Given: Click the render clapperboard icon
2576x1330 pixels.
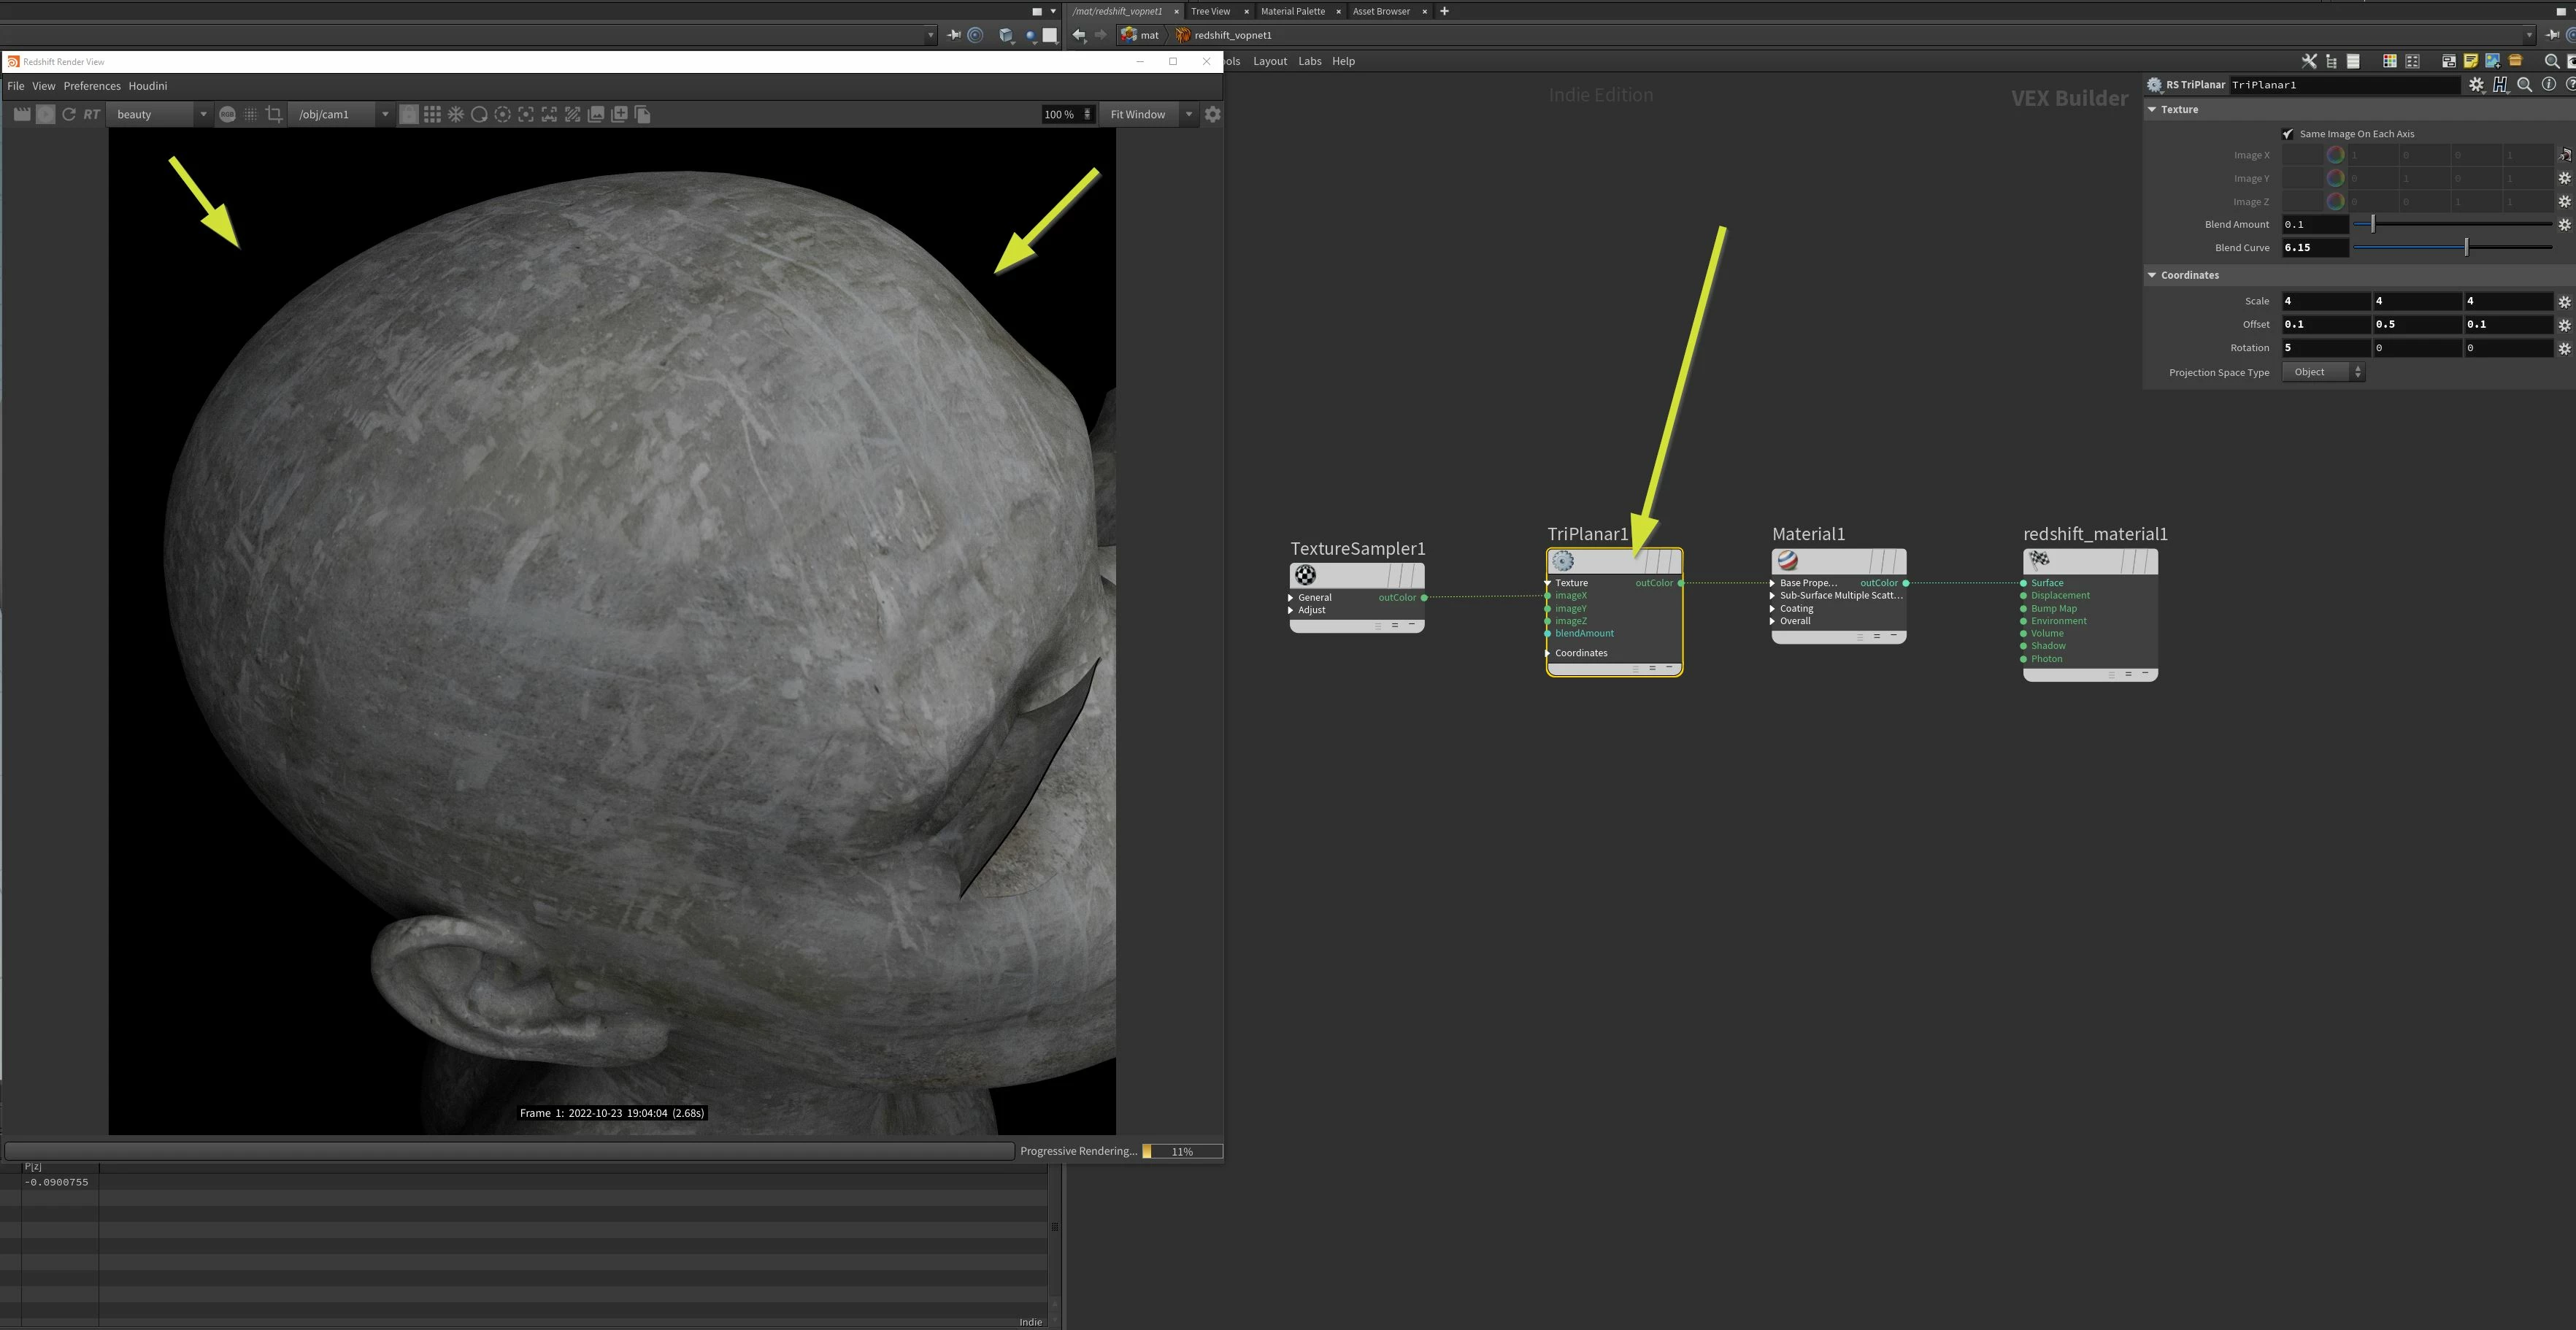Looking at the screenshot, I should click(x=21, y=114).
